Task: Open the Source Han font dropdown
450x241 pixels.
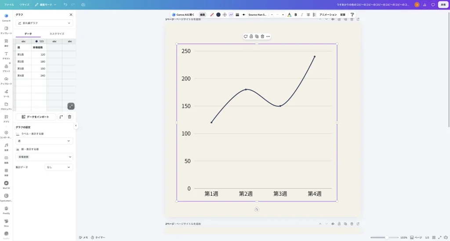Action: (x=258, y=14)
